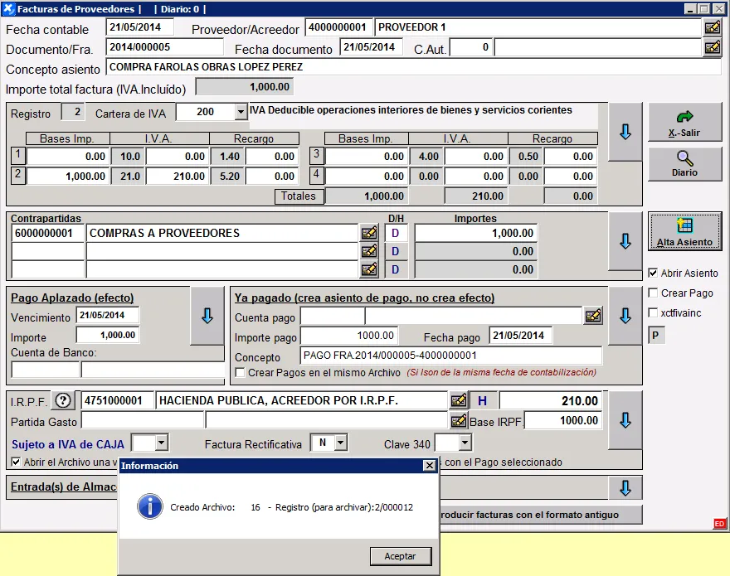This screenshot has height=576, width=730.
Task: Enable the Crear Pago checkbox
Action: click(654, 293)
